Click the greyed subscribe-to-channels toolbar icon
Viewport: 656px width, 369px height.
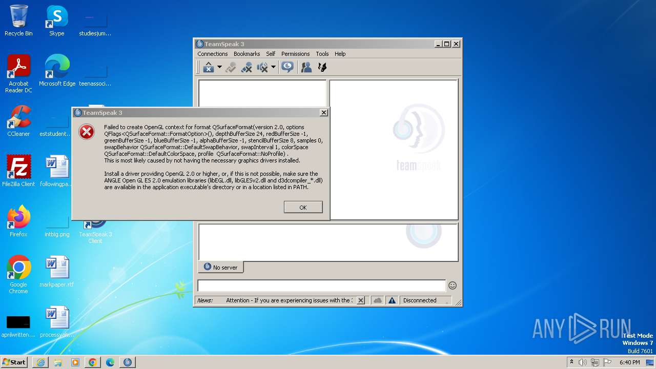pos(231,67)
